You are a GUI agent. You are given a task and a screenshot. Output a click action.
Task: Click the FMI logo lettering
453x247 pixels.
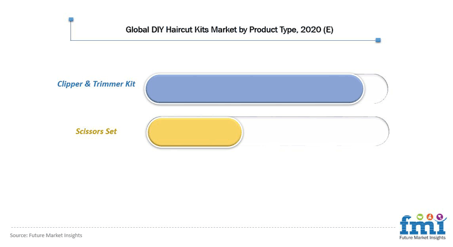point(423,226)
